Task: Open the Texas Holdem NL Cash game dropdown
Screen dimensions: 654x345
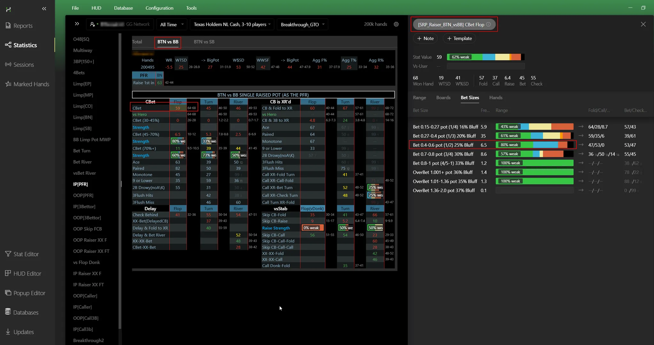Action: tap(232, 25)
